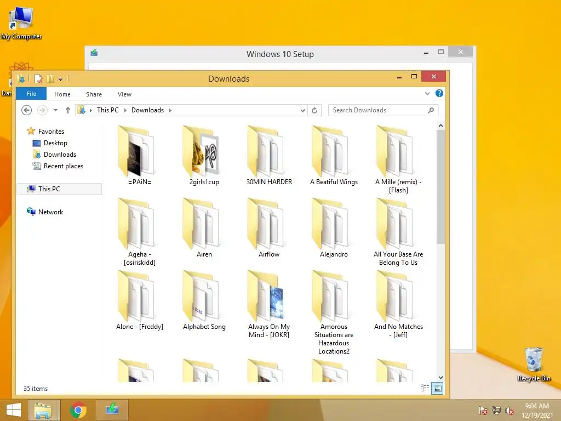Click This PC in address bar
Screen dimensions: 561x421
tap(108, 110)
